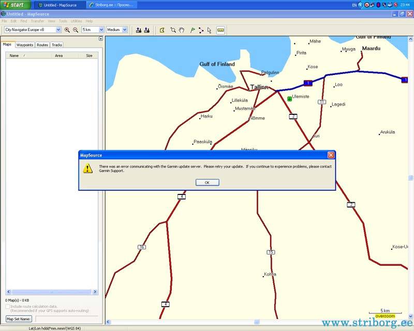Collapse the left panel with the arrow button
This screenshot has height=331, width=414.
(100, 39)
